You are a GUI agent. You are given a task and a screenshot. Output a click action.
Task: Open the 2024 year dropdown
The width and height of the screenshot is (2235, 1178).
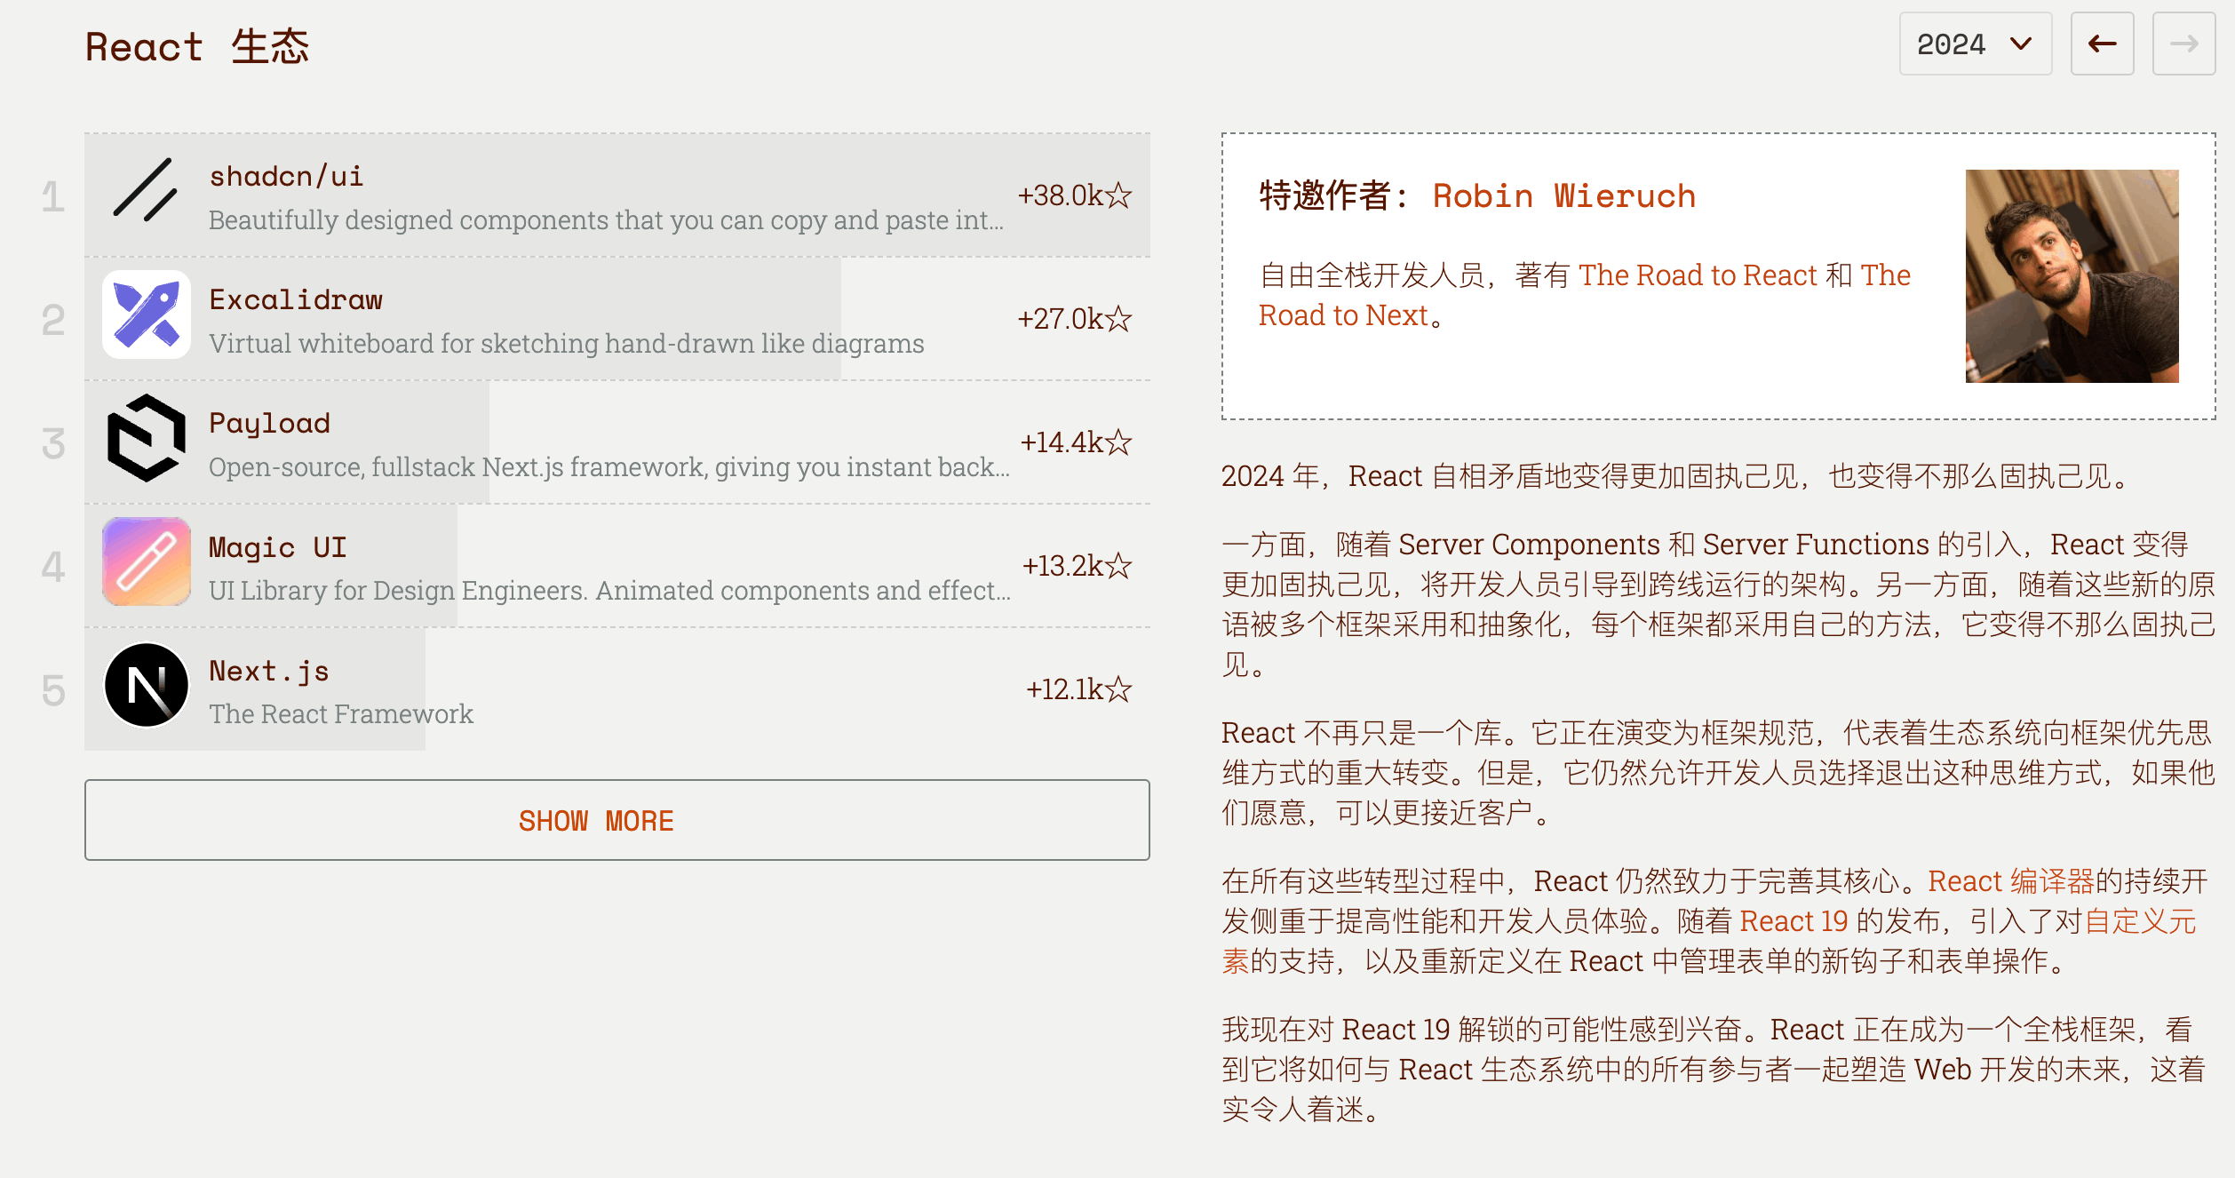(x=1975, y=44)
